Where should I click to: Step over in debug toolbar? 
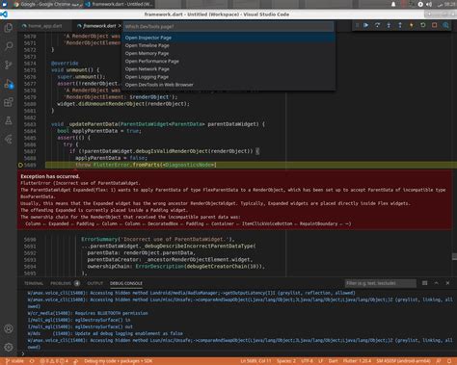[x=377, y=25]
